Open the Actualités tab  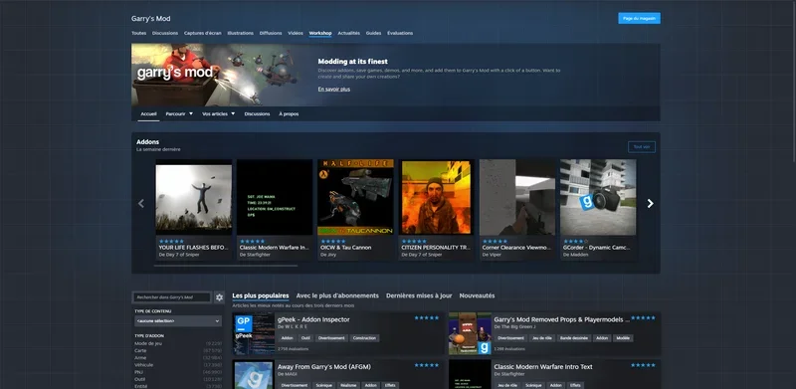pyautogui.click(x=349, y=33)
